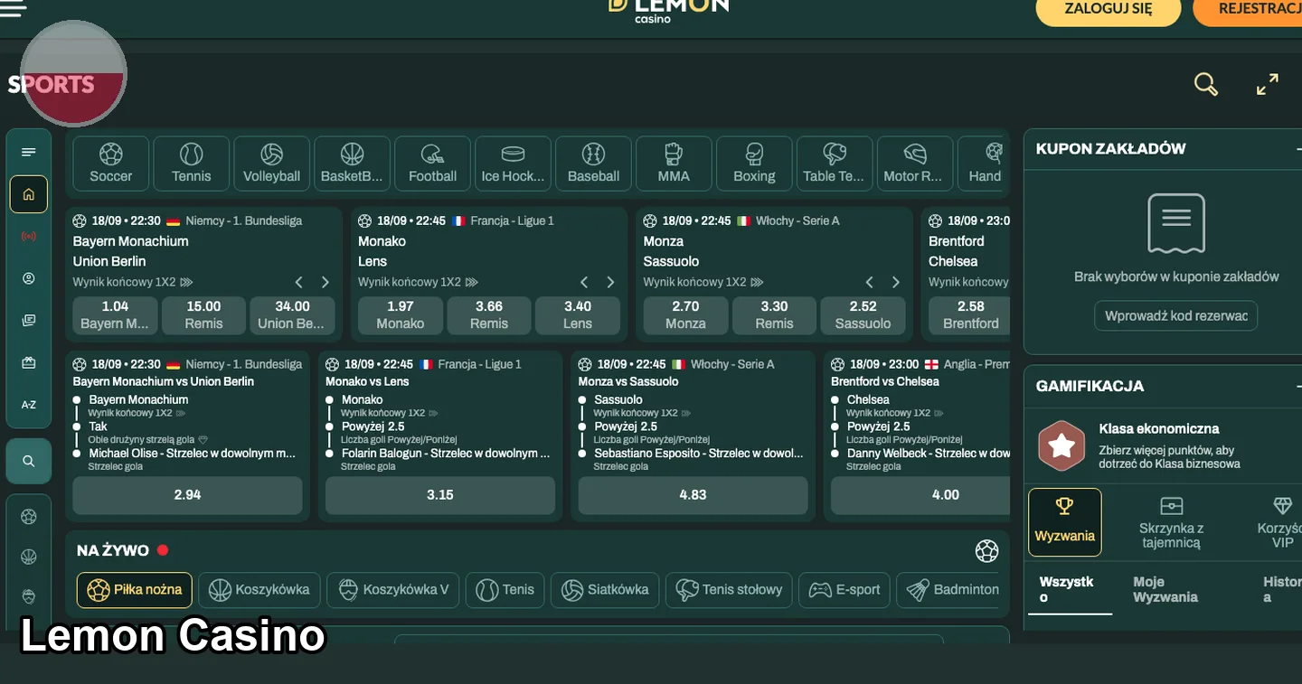Open the Skrzynka z tajemnicą tab
This screenshot has height=684, width=1302.
pos(1171,522)
